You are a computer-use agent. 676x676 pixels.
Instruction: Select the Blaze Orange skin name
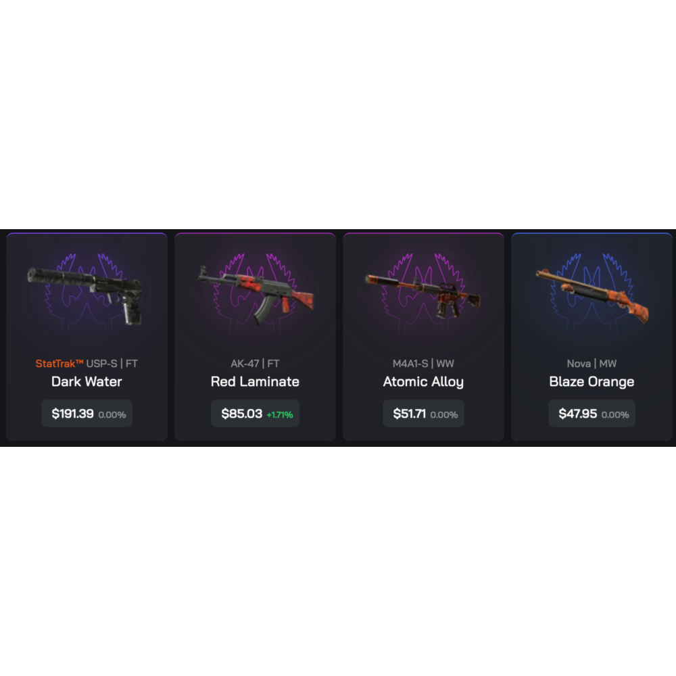pos(591,382)
